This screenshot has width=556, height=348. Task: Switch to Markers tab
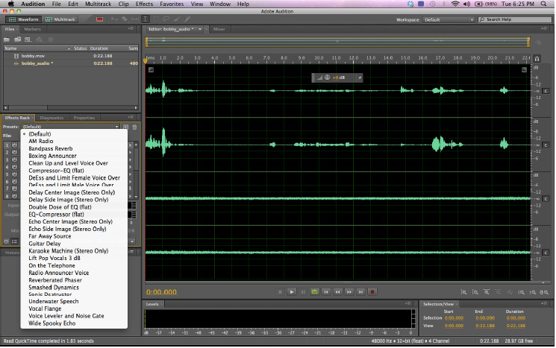[x=33, y=29]
